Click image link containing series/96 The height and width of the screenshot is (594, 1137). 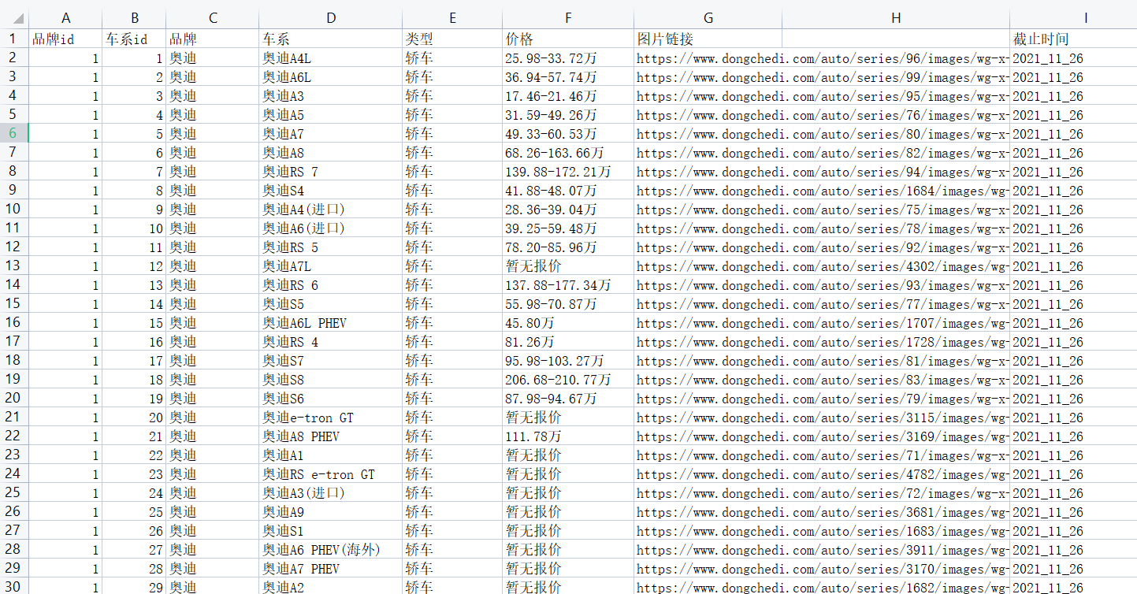822,58
